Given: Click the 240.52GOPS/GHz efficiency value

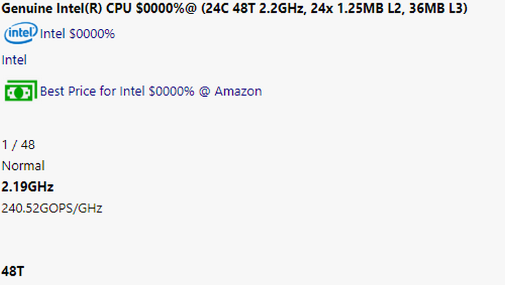Looking at the screenshot, I should click(52, 208).
